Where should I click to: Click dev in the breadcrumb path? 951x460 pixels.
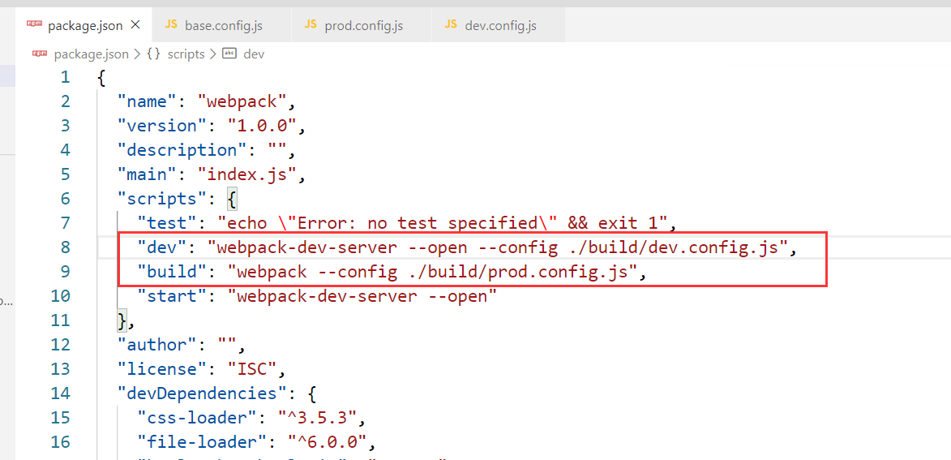click(254, 54)
